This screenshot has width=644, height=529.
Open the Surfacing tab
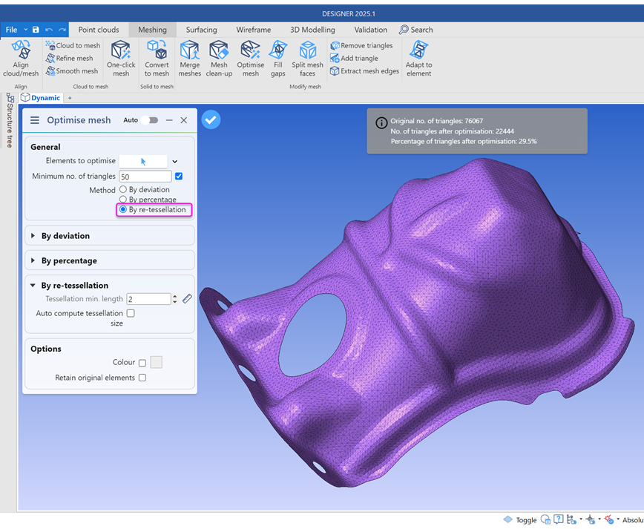(201, 30)
